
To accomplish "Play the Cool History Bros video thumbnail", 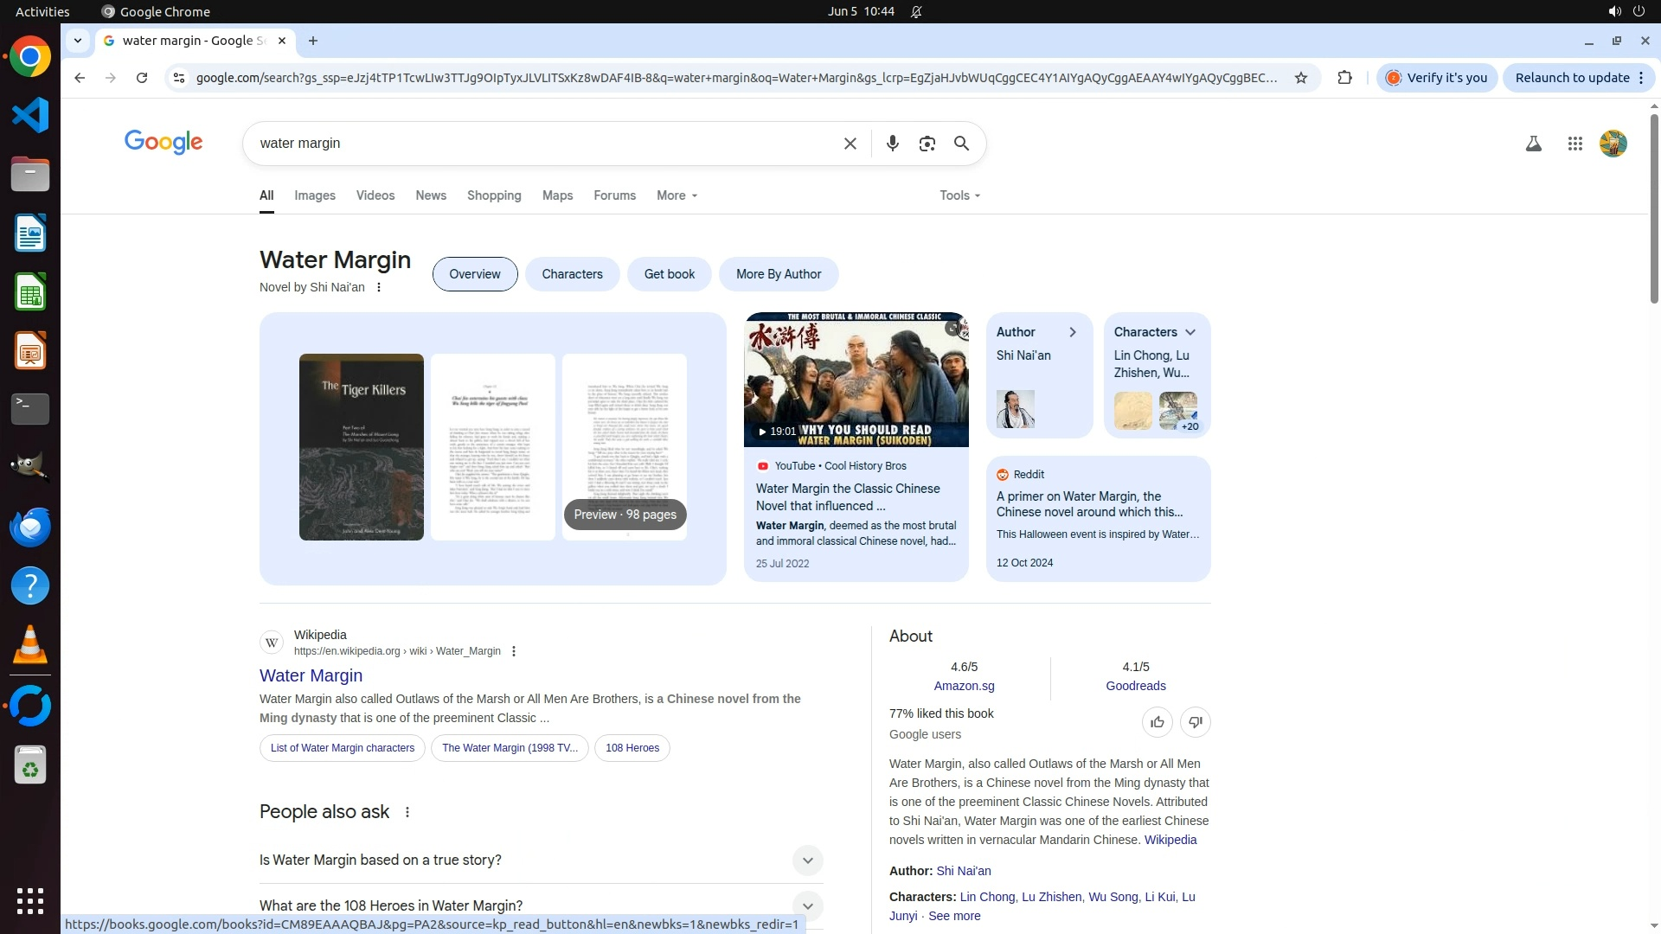I will 856,380.
